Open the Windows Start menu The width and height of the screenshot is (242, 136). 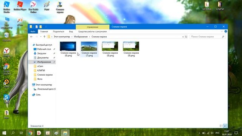point(4,133)
